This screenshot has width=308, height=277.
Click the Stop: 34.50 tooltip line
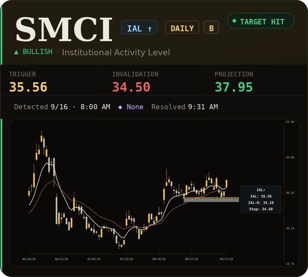[x=261, y=209]
